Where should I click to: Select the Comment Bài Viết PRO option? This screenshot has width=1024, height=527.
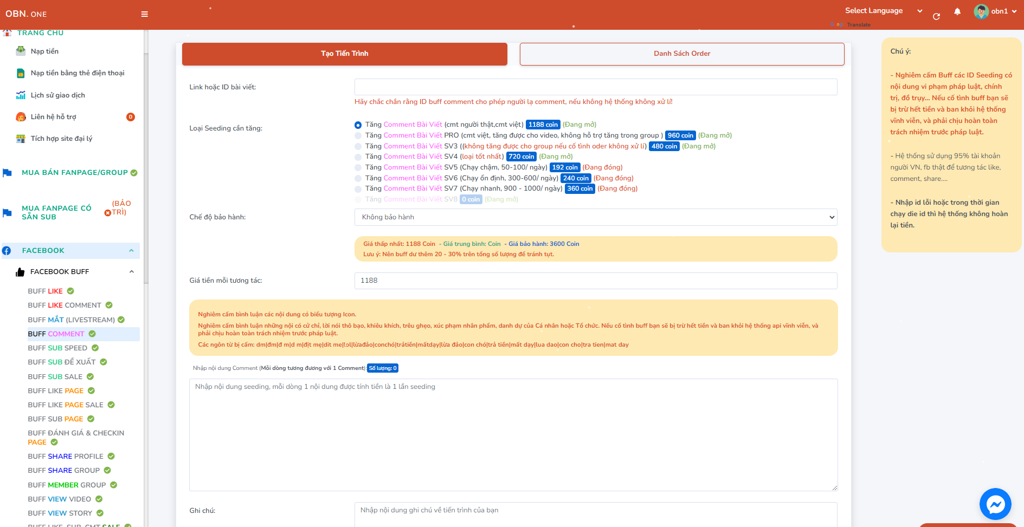pyautogui.click(x=358, y=136)
